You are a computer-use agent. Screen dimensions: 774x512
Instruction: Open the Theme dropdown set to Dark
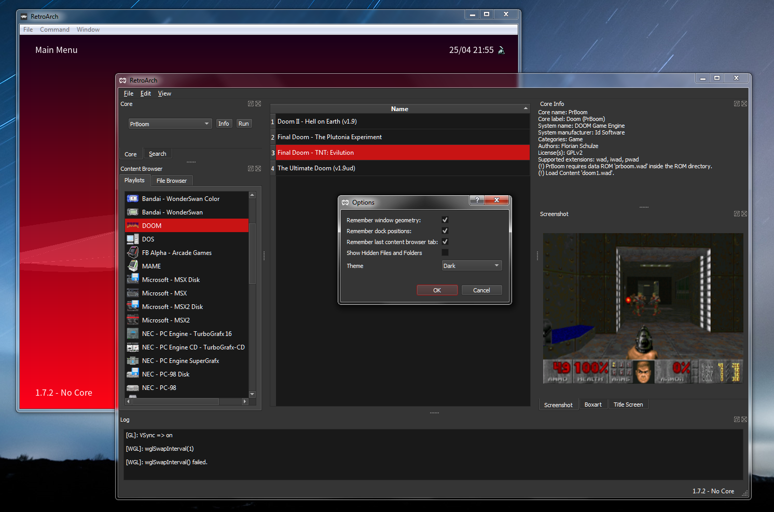471,266
